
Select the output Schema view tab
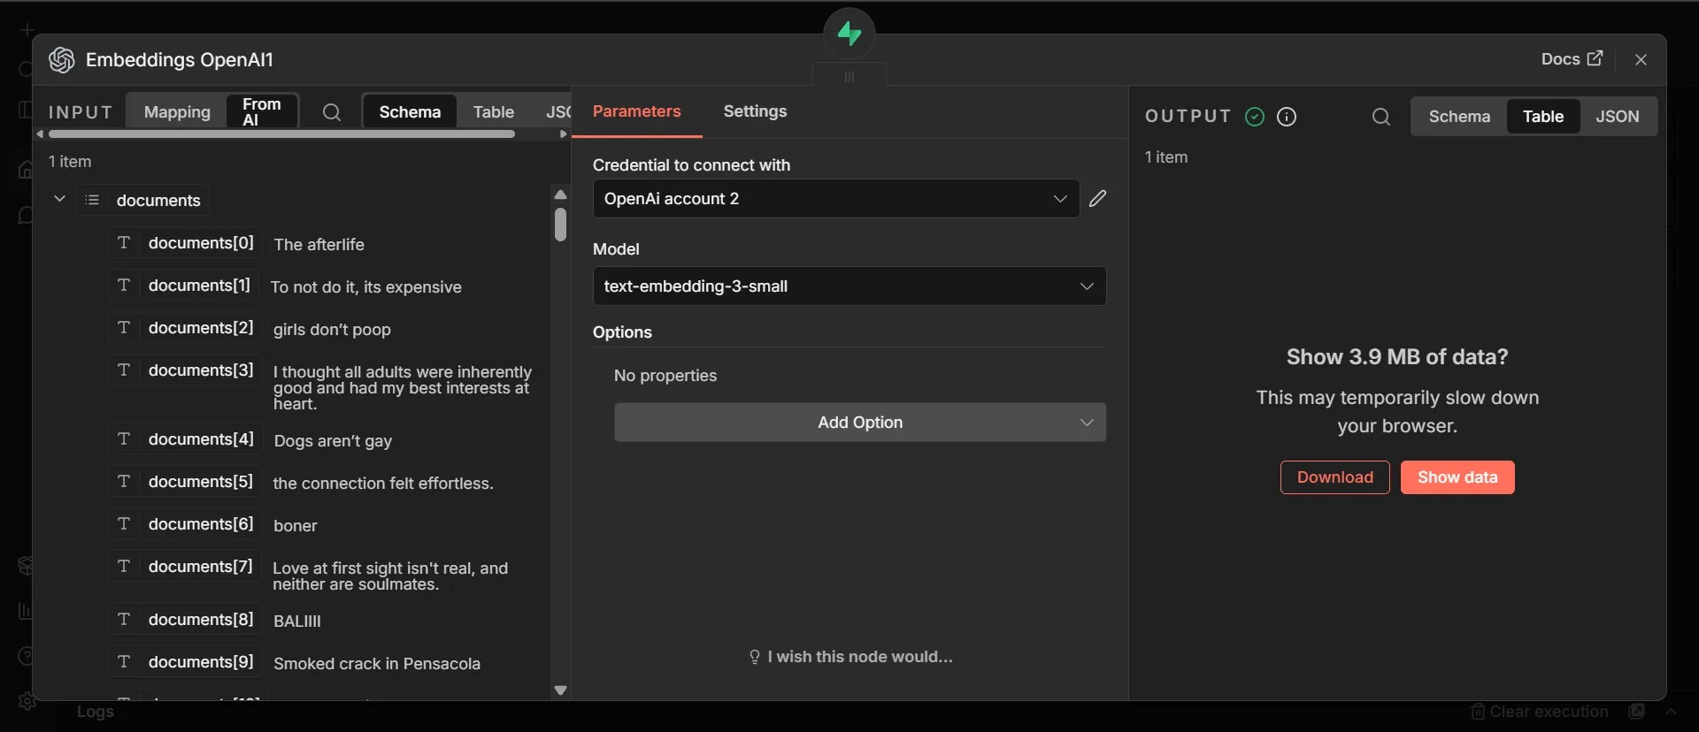point(1459,117)
